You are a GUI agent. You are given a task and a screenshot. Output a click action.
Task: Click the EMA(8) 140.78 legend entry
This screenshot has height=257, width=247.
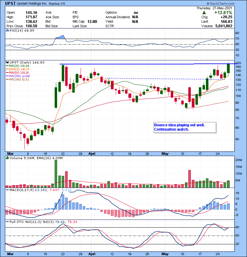pyautogui.click(x=18, y=69)
